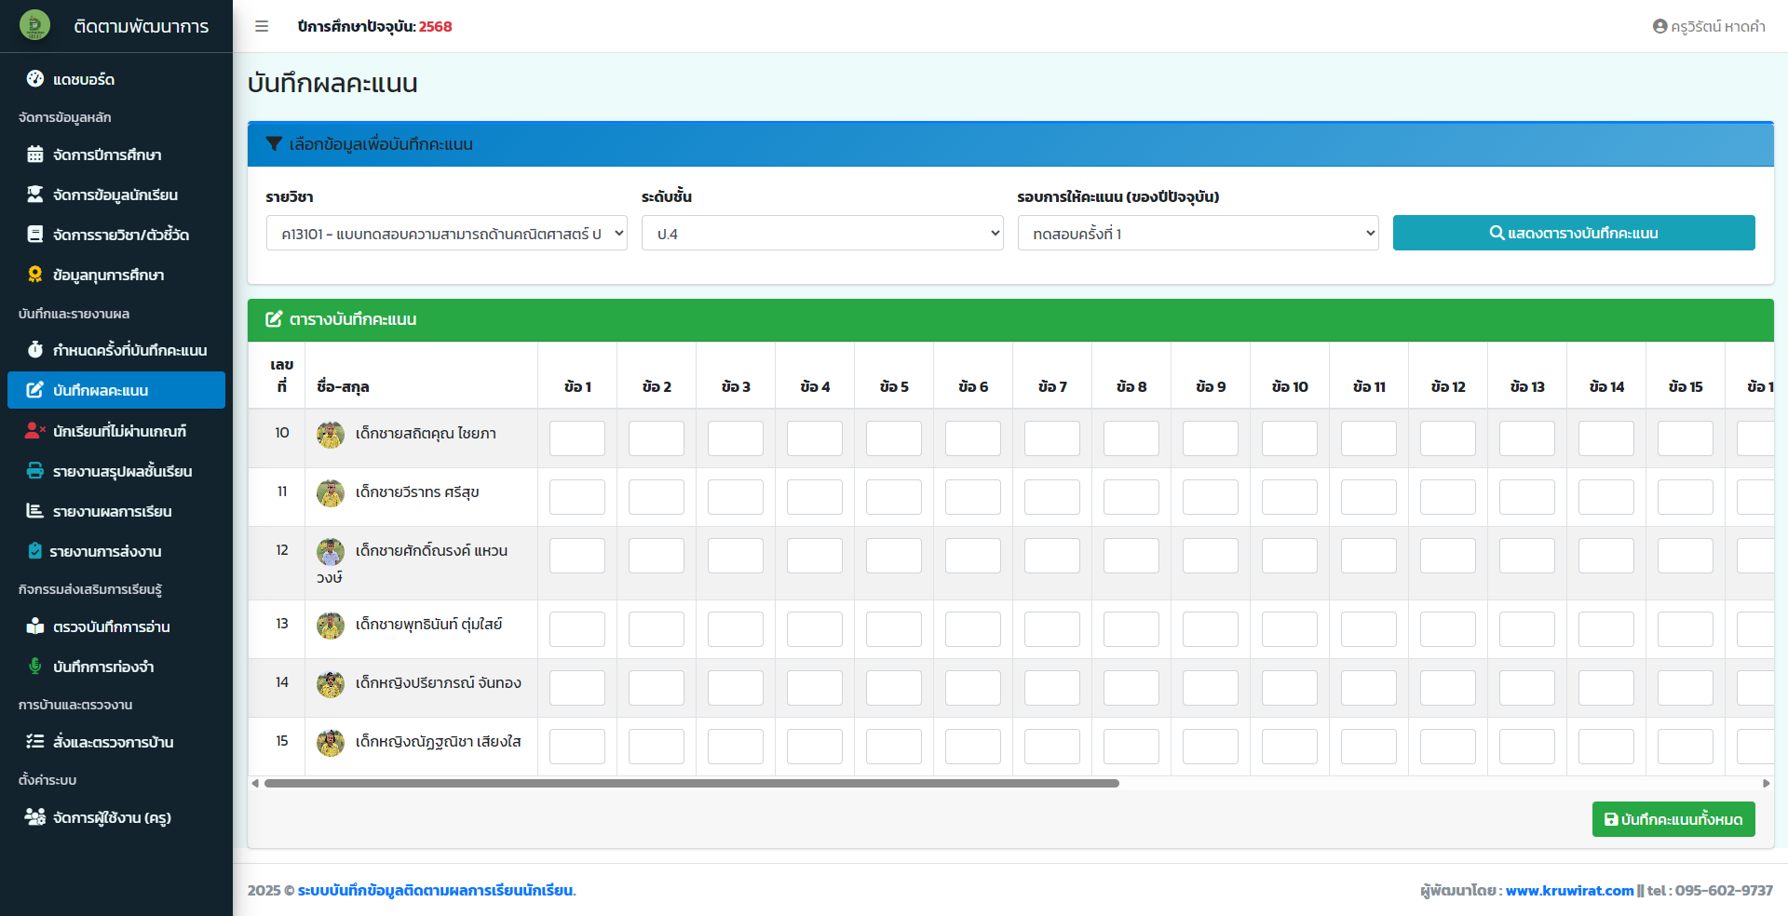The width and height of the screenshot is (1788, 916).
Task: Open รายงานผลการเรียน menu item
Action: coord(112,511)
